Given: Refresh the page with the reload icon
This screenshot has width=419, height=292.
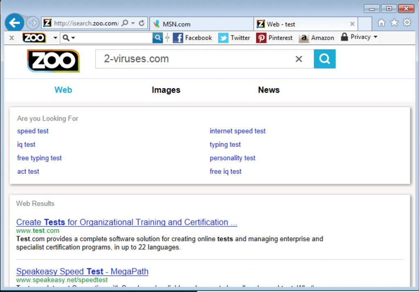Looking at the screenshot, I should coord(142,23).
